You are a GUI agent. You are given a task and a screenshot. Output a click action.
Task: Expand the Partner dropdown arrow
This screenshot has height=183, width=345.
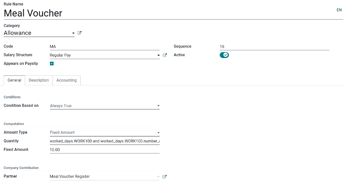(x=158, y=177)
